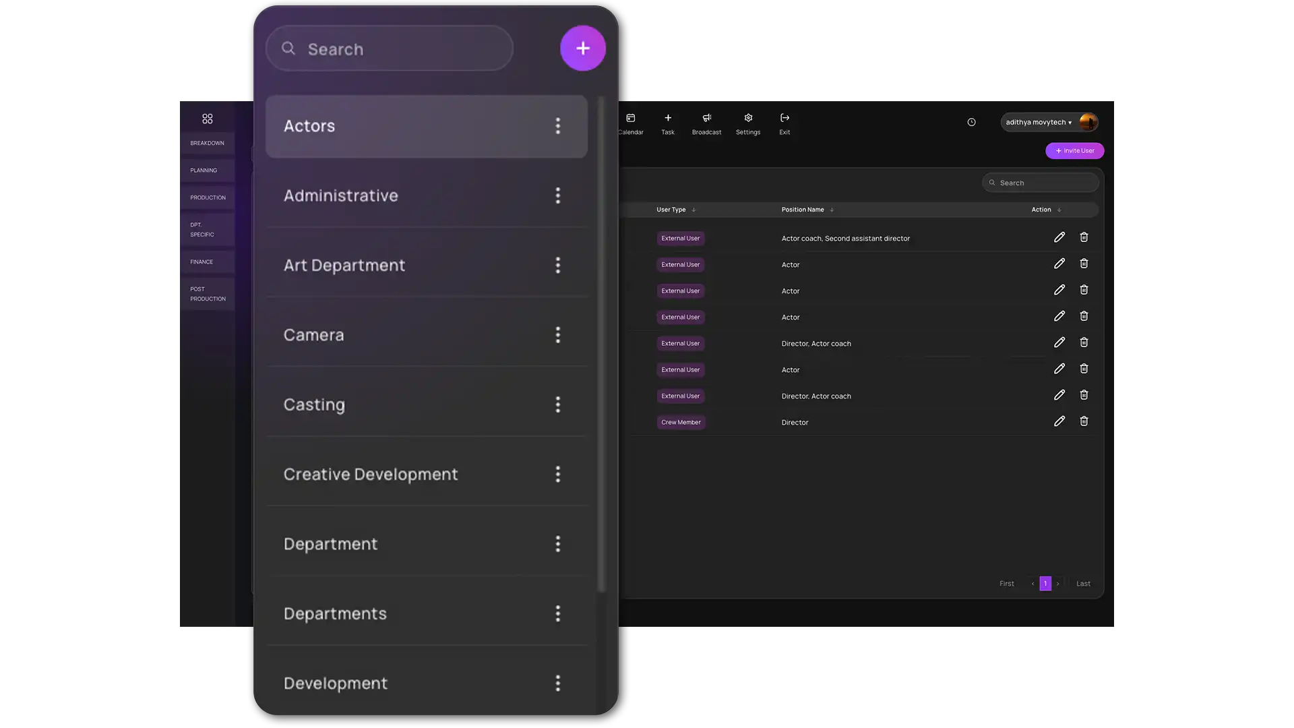
Task: Click the Invite User button
Action: 1075,151
